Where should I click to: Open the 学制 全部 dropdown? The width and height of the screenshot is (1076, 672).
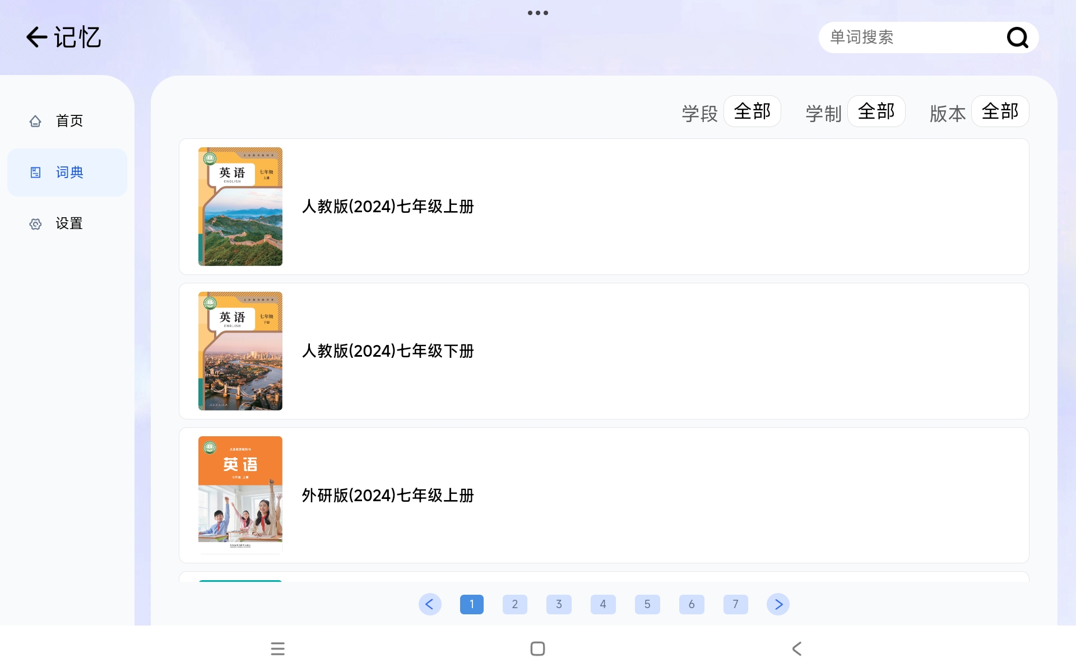point(876,111)
